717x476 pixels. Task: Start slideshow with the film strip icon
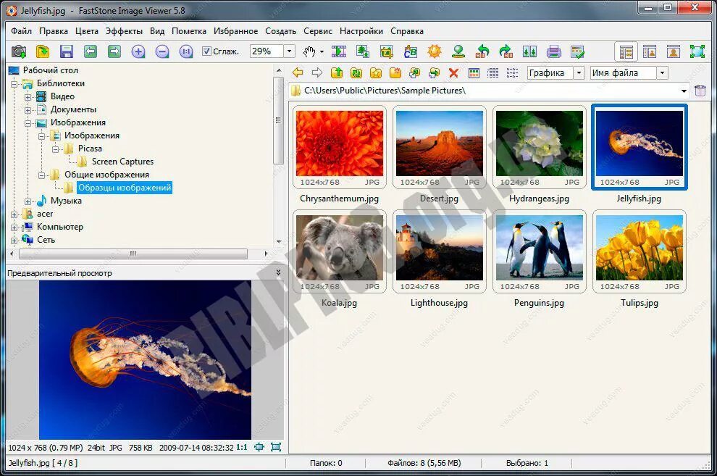(339, 51)
